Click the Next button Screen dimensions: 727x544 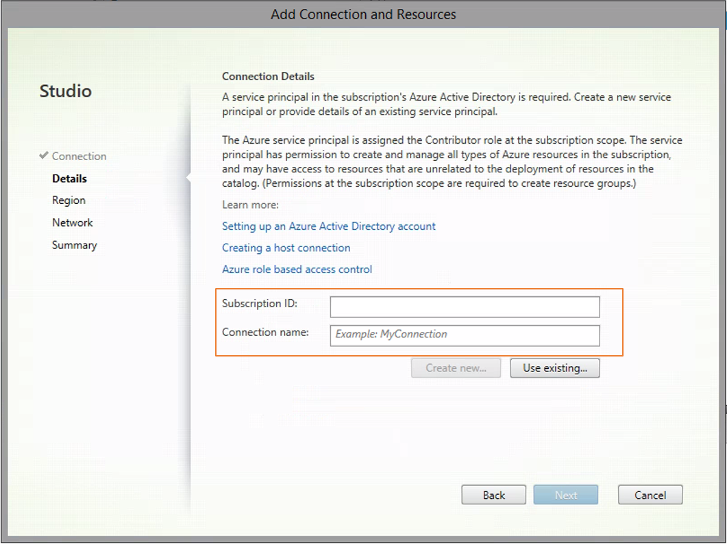566,495
